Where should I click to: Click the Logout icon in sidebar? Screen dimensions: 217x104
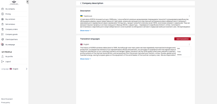[3, 62]
